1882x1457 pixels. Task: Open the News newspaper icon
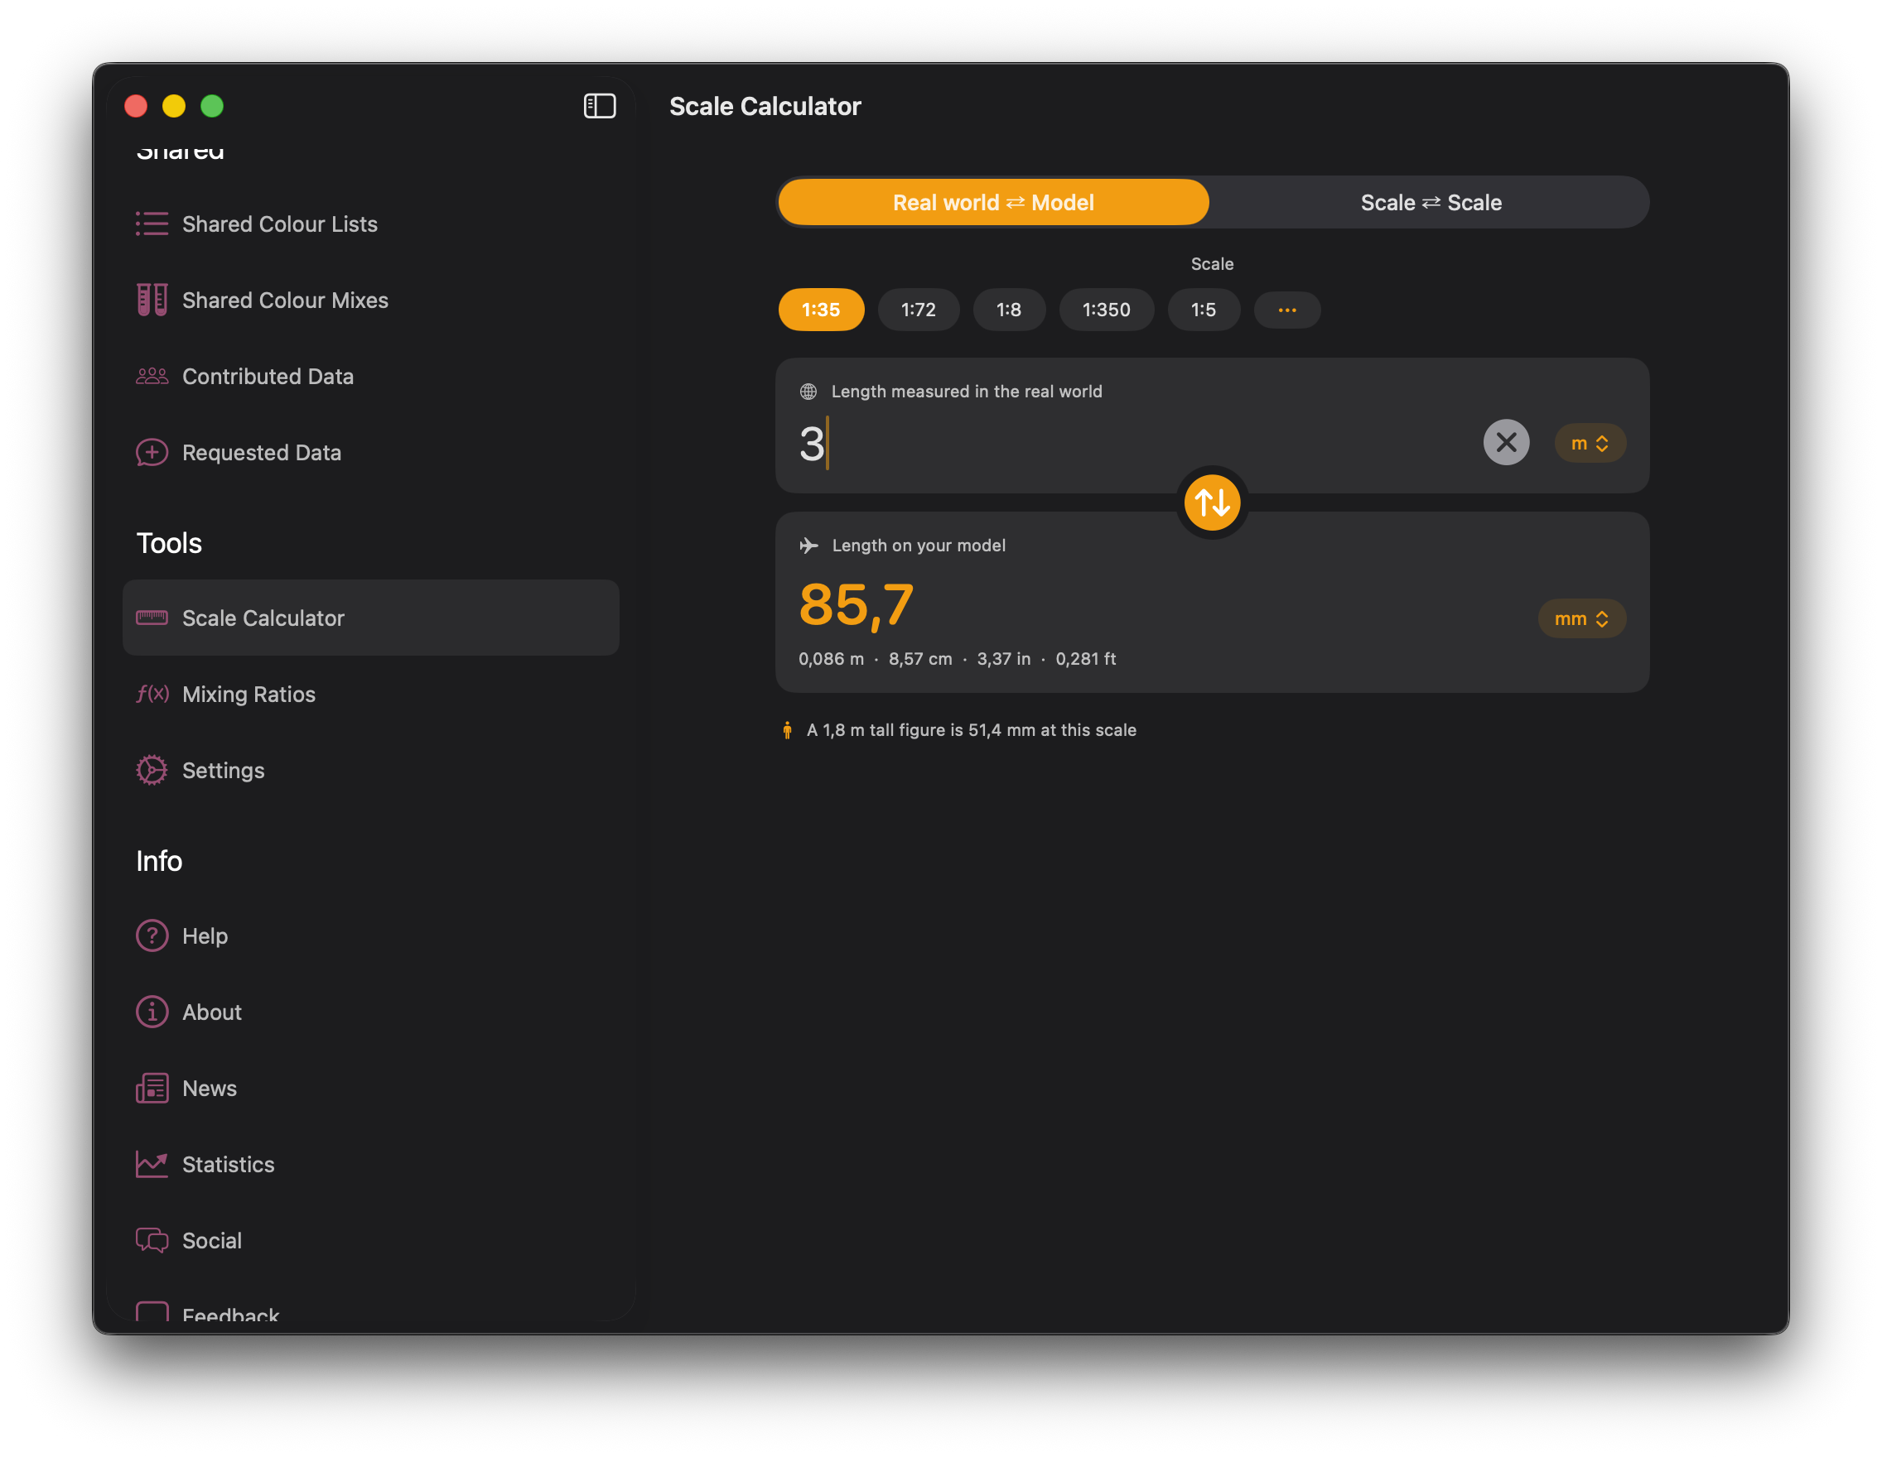[152, 1088]
